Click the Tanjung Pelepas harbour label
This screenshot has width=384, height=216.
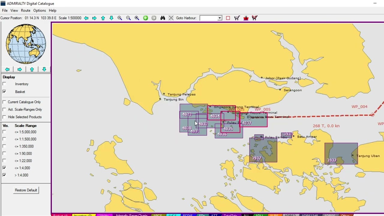181,94
